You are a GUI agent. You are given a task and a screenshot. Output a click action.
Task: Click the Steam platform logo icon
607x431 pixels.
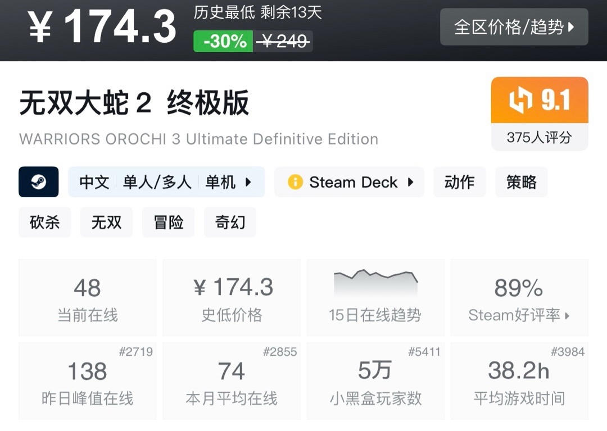[38, 182]
